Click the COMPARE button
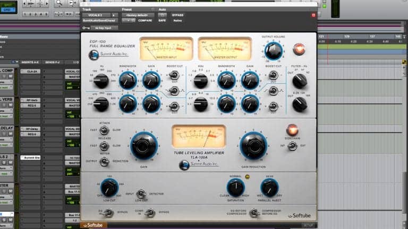The height and width of the screenshot is (229, 408). pos(145,21)
